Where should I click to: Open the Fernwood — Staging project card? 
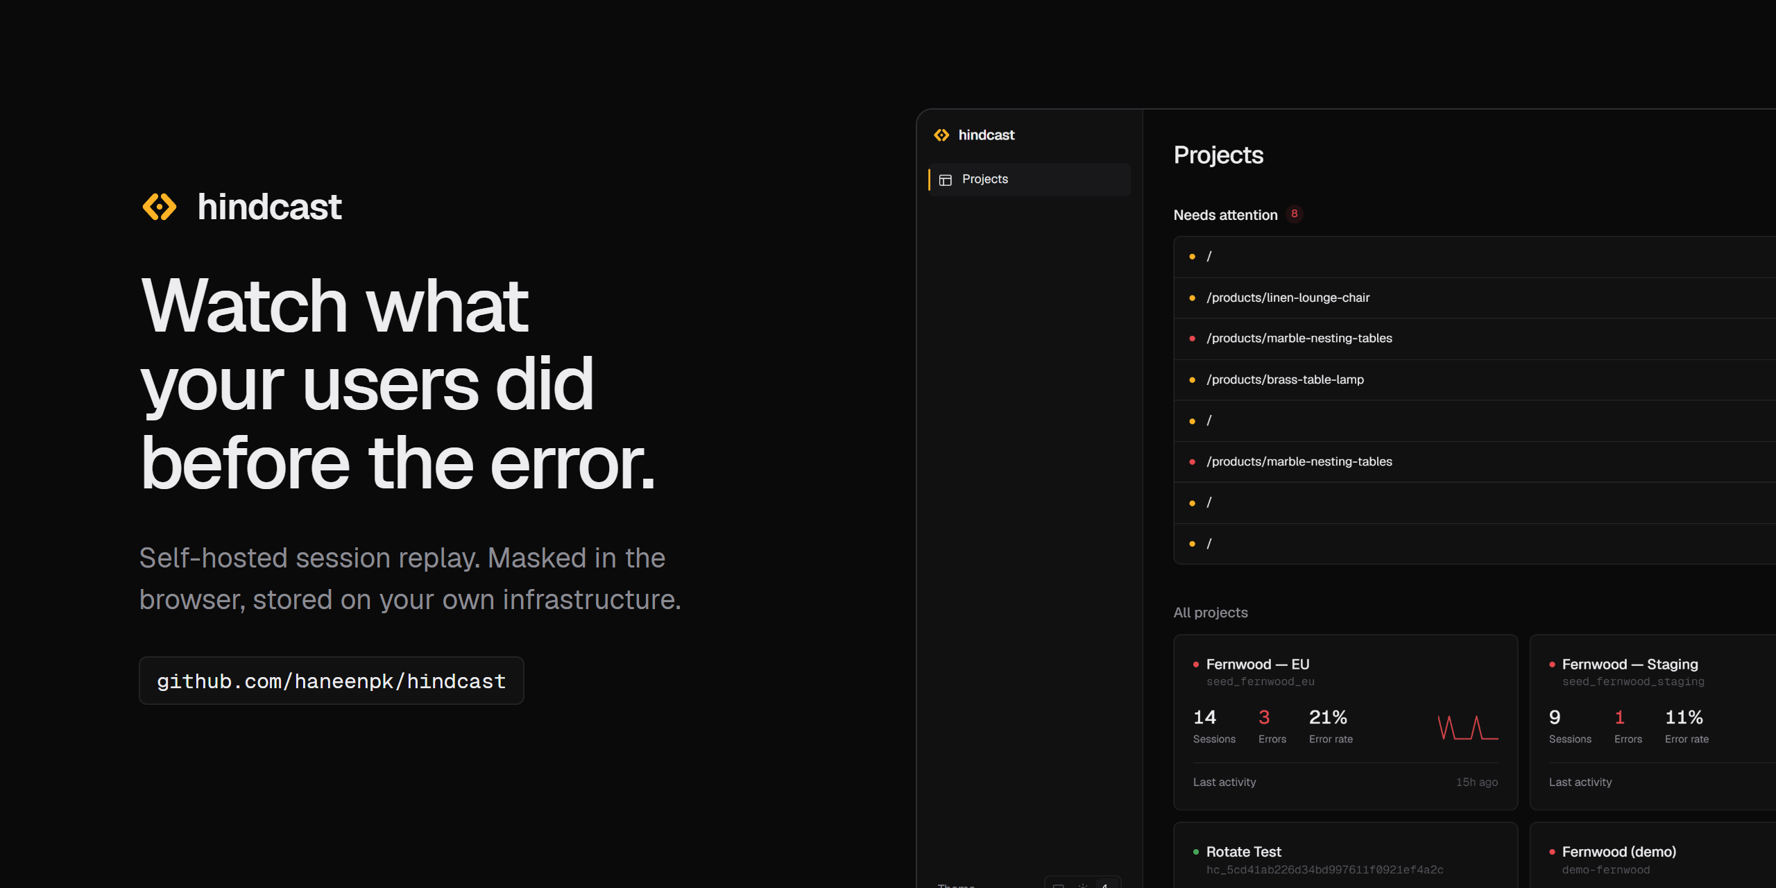1653,722
